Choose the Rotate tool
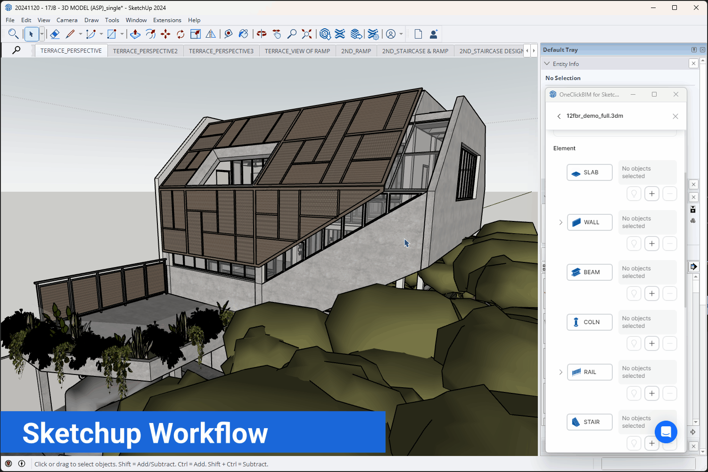Viewport: 708px width, 472px height. click(x=181, y=34)
